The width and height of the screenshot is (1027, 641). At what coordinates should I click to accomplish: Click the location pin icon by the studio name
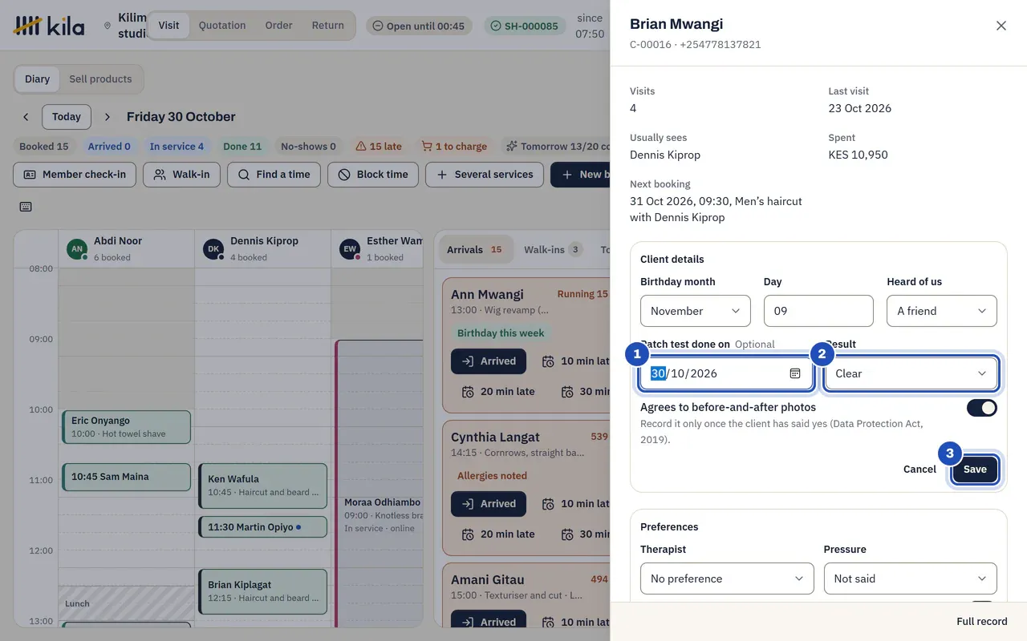tap(108, 26)
